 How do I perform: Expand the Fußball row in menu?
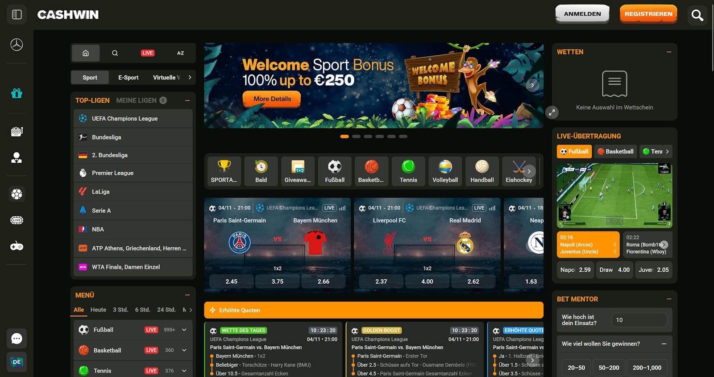pyautogui.click(x=184, y=330)
